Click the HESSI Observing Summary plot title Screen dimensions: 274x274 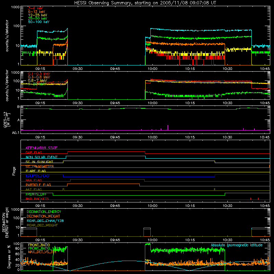click(145, 3)
